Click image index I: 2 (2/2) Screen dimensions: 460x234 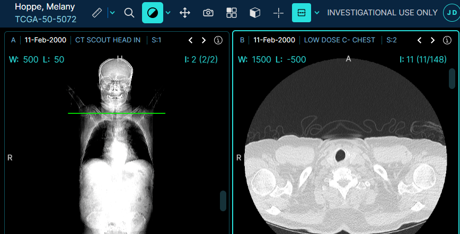coord(201,59)
